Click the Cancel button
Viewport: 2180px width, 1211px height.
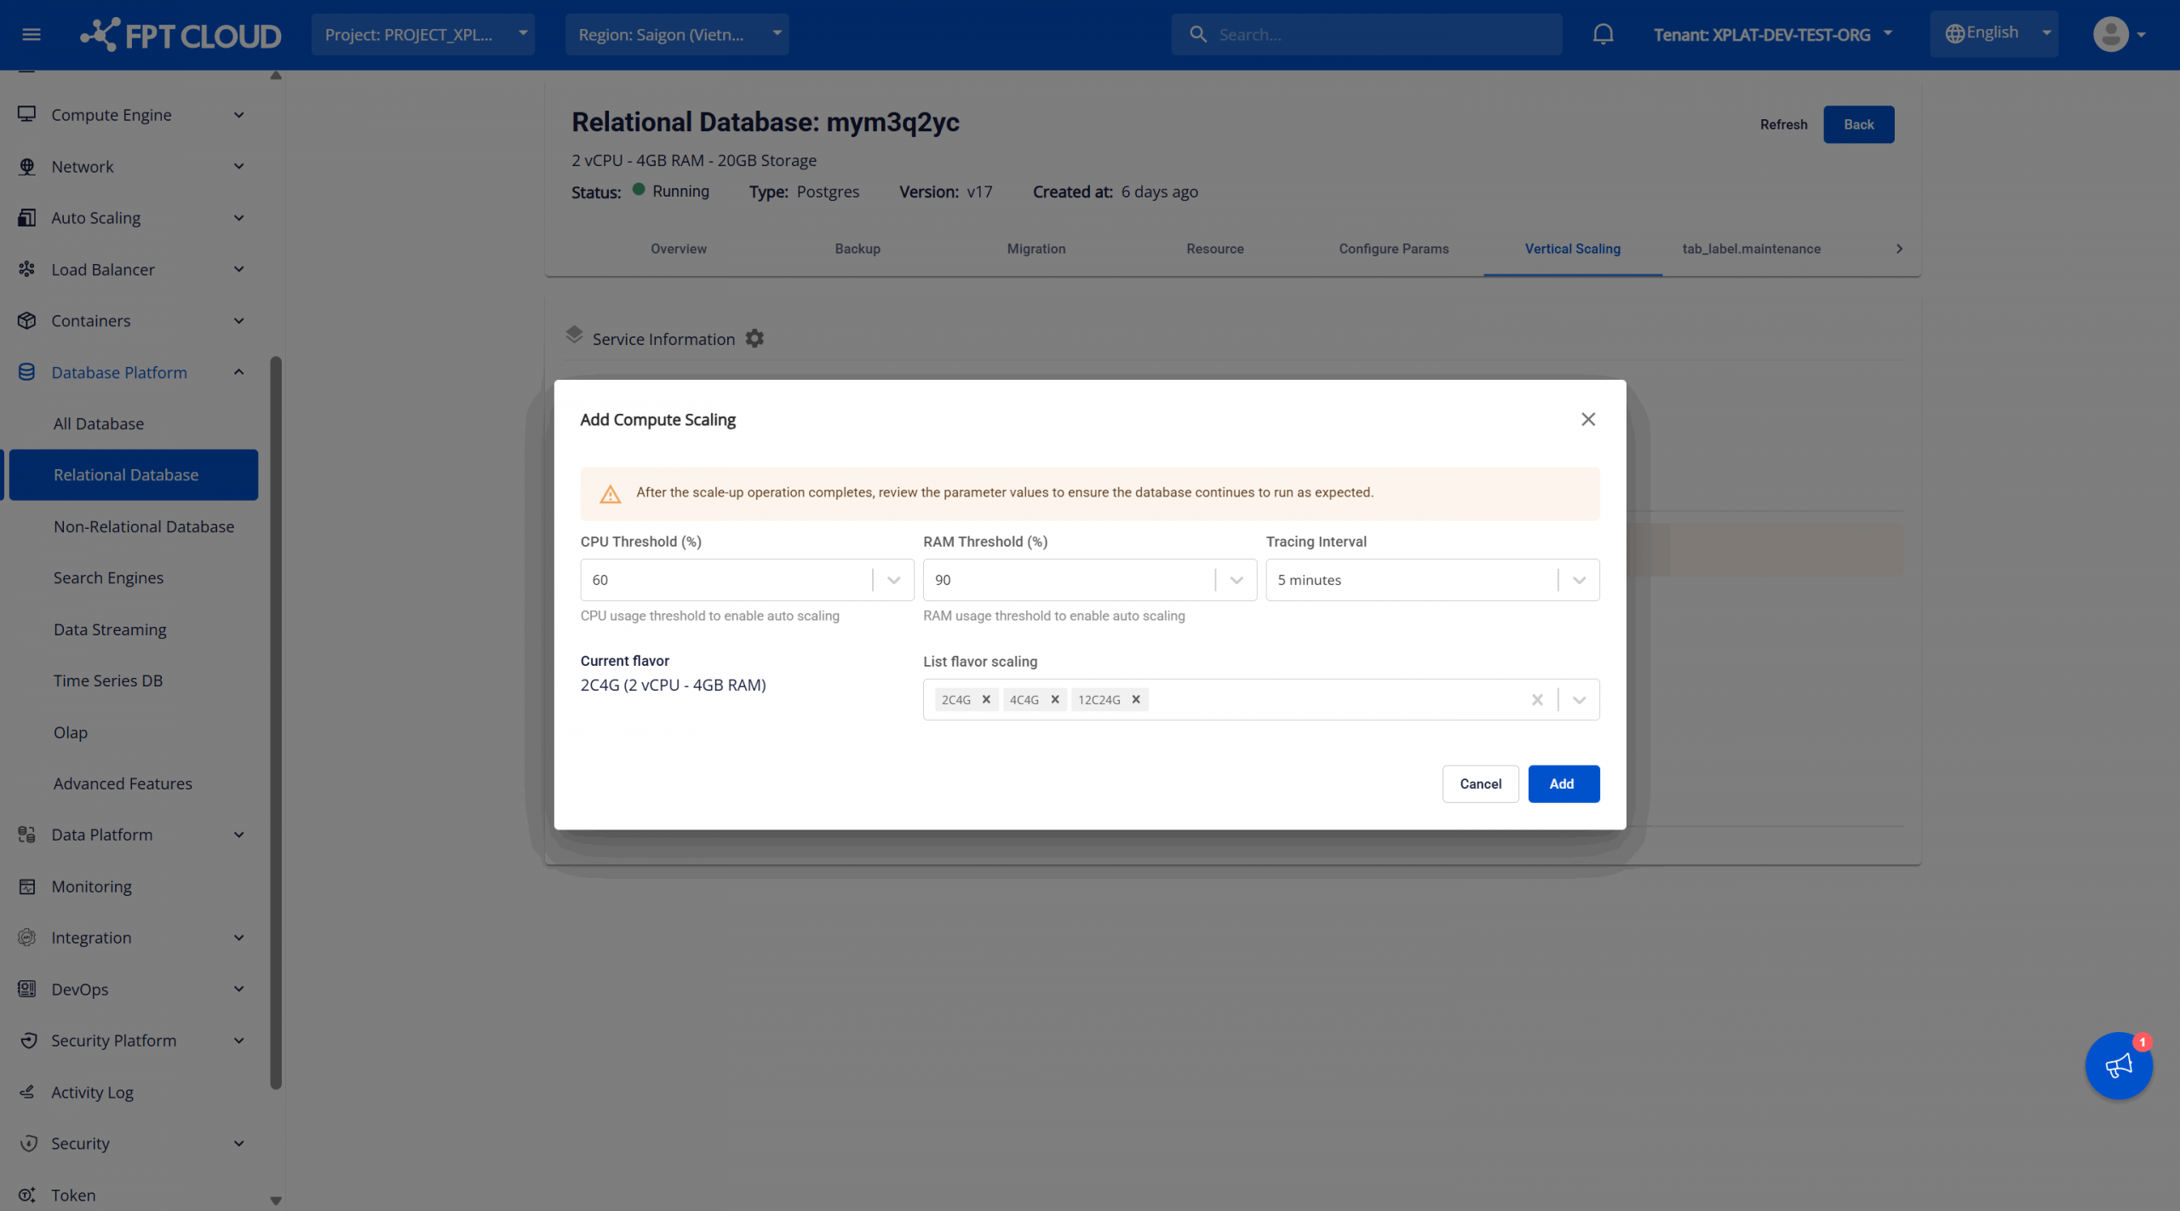1480,783
